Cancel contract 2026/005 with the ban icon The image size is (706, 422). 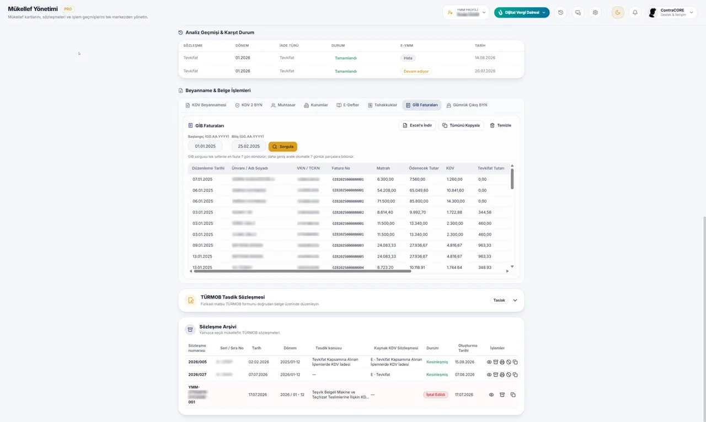coord(509,362)
